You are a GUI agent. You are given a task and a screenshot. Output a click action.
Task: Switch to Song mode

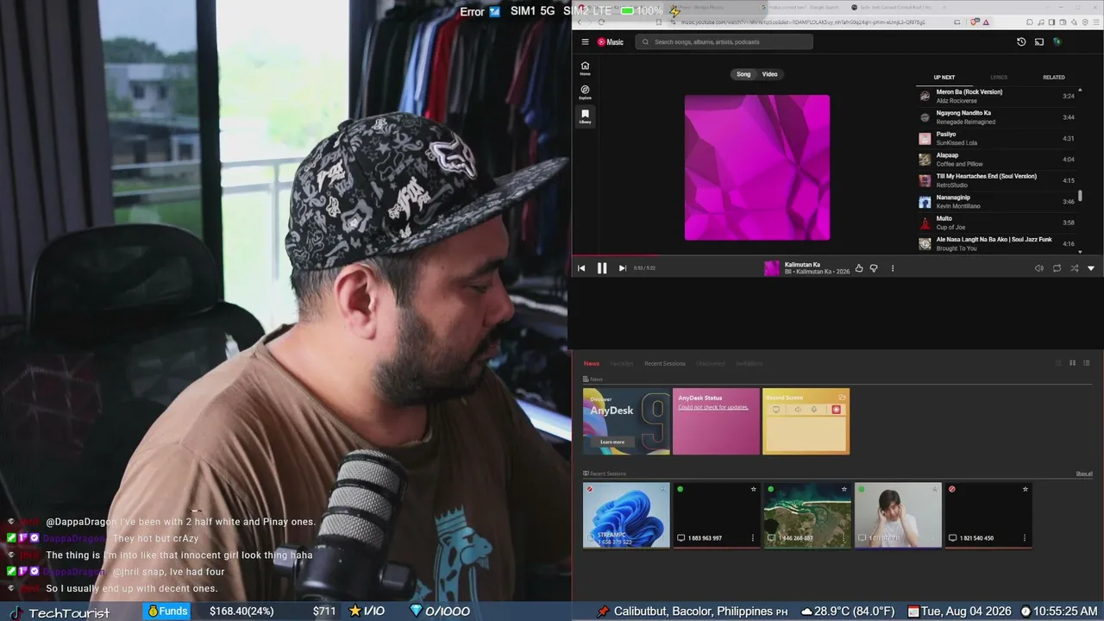pyautogui.click(x=743, y=74)
